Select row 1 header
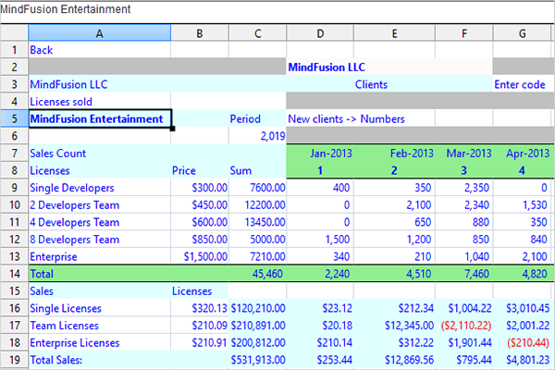This screenshot has height=370, width=555. 14,50
